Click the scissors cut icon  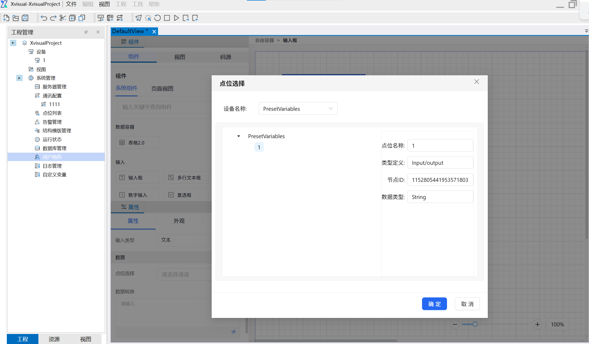(63, 18)
